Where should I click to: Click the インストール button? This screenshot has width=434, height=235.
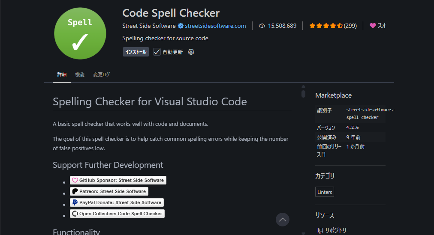coord(136,52)
